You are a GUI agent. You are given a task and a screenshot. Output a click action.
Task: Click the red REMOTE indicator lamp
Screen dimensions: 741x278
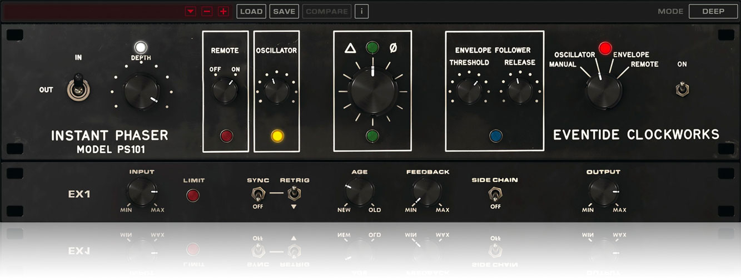point(225,136)
